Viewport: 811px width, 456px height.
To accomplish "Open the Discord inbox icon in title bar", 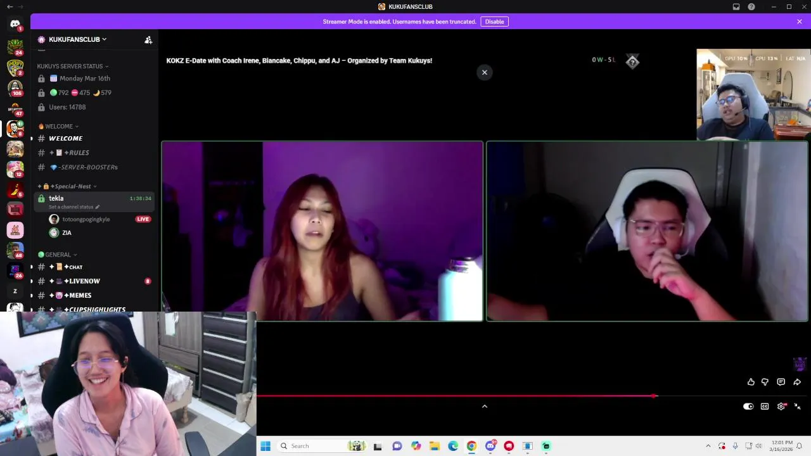I will [736, 6].
